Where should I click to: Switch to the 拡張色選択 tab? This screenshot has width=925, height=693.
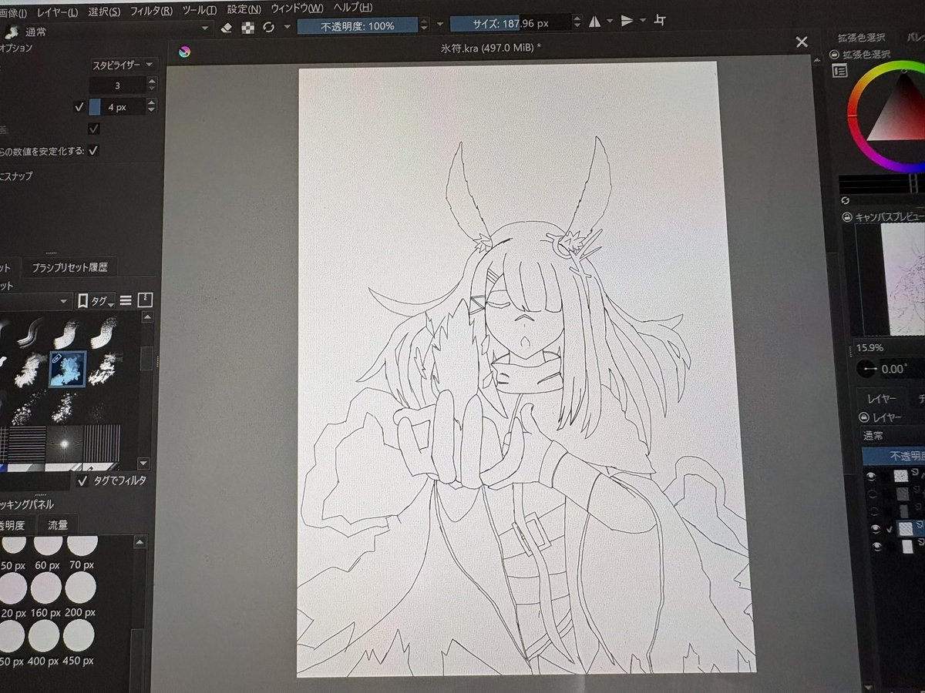(862, 37)
